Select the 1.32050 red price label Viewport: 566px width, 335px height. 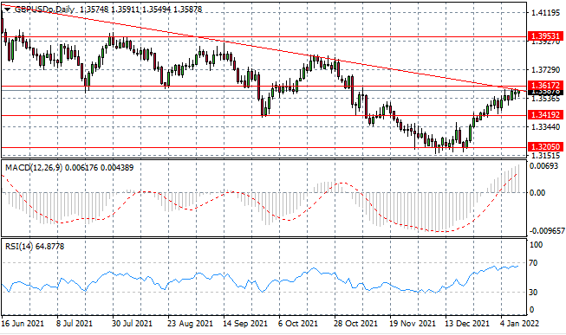pyautogui.click(x=545, y=147)
